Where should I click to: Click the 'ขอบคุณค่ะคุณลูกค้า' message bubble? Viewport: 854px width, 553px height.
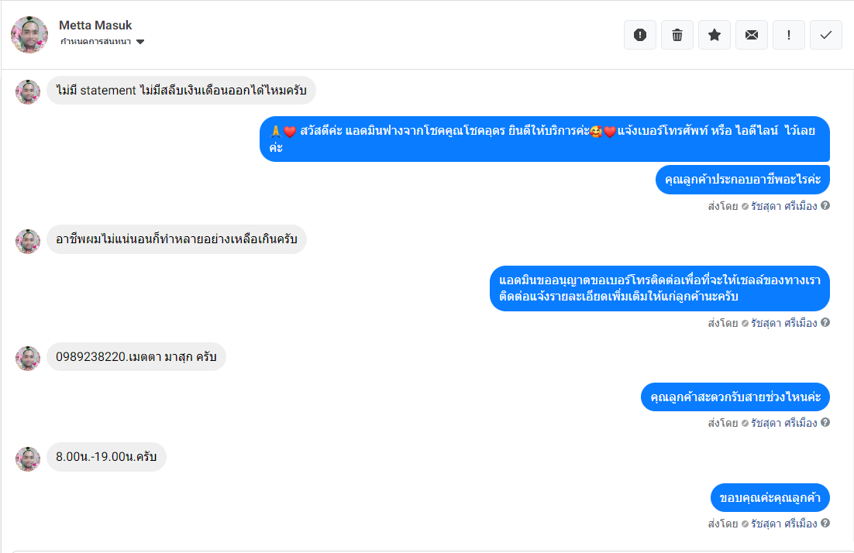coord(770,497)
